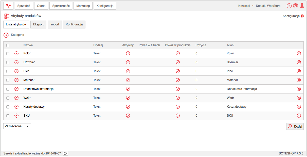Toggle the select-all header checkbox
Image resolution: width=307 pixels, height=157 pixels.
8,45
